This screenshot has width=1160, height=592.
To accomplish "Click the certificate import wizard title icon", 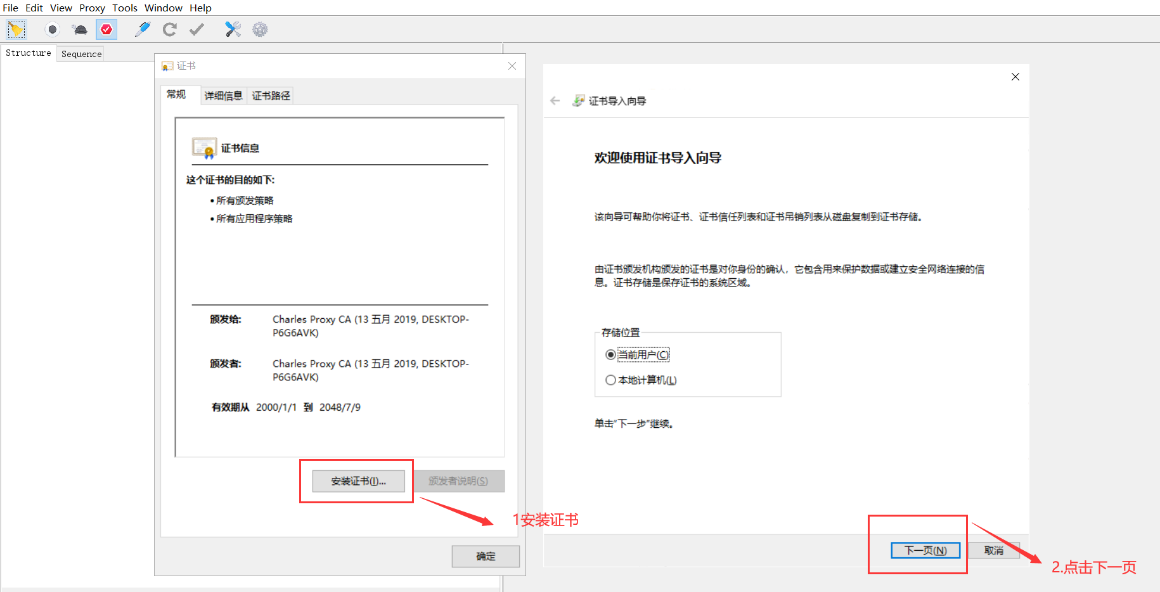I will coord(578,101).
